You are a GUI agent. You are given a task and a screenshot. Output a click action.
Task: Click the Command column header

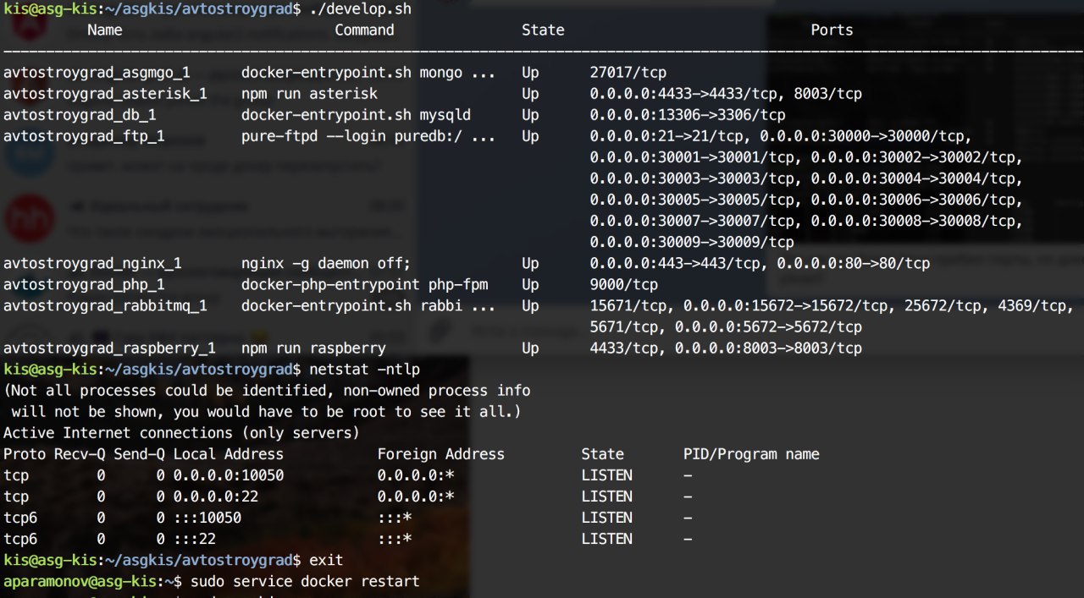[x=364, y=30]
